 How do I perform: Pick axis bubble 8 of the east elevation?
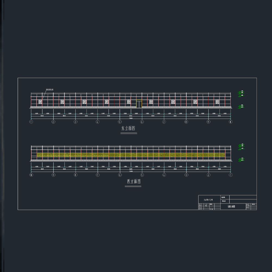coord(186,122)
